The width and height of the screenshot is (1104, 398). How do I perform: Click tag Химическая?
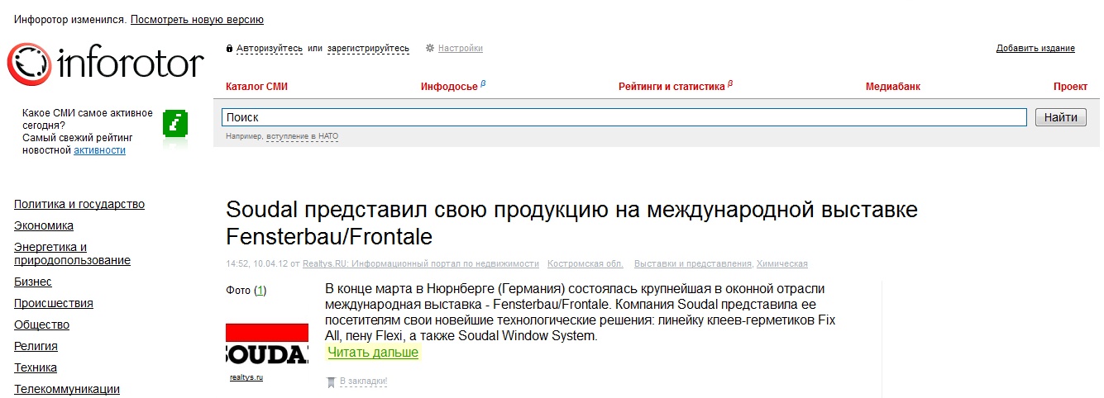click(781, 264)
